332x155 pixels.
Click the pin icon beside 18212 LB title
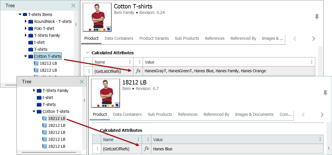[x=325, y=93]
